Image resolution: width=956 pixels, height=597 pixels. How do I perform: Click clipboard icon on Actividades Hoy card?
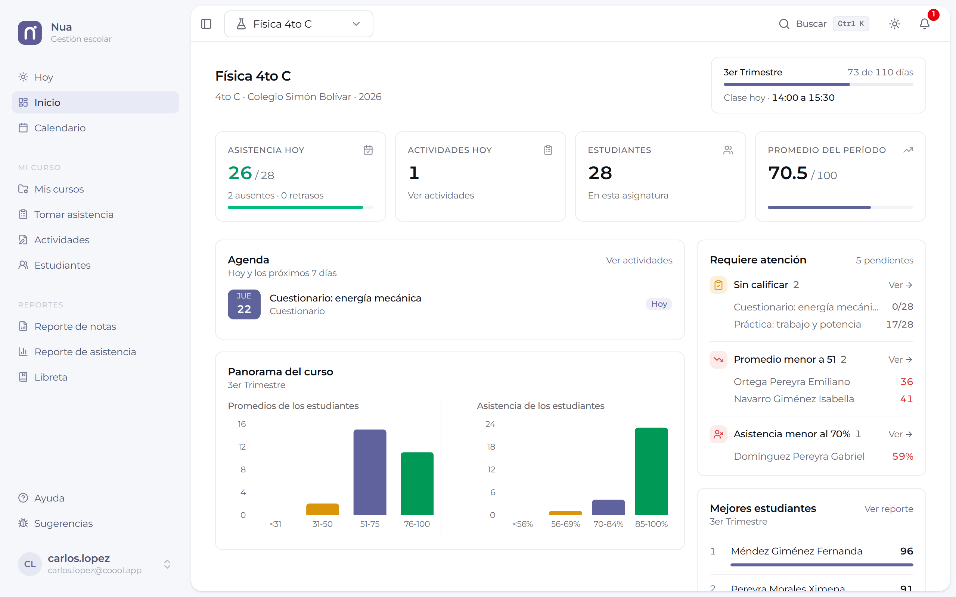click(x=548, y=150)
